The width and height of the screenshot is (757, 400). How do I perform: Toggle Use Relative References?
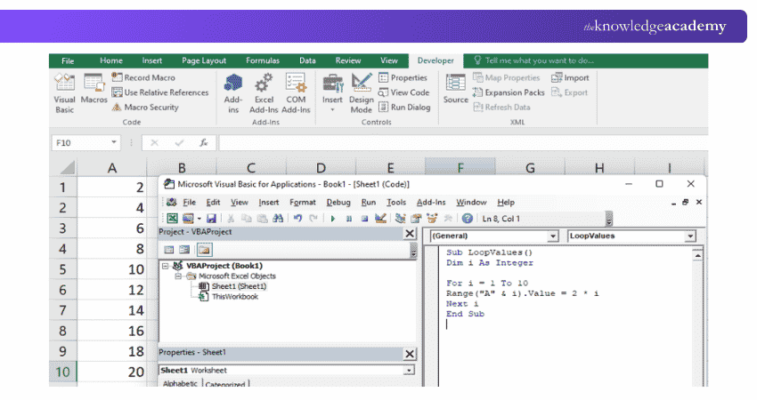[160, 92]
